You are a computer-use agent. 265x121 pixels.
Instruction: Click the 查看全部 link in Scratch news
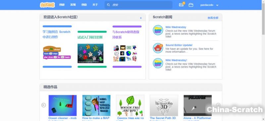tap(213, 18)
